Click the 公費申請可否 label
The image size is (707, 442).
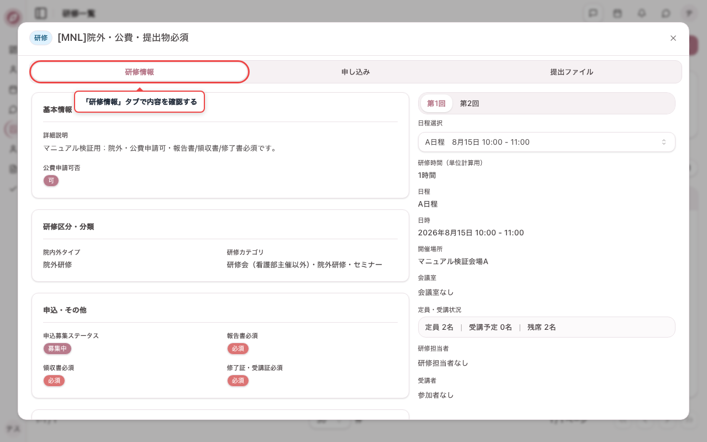tap(62, 168)
